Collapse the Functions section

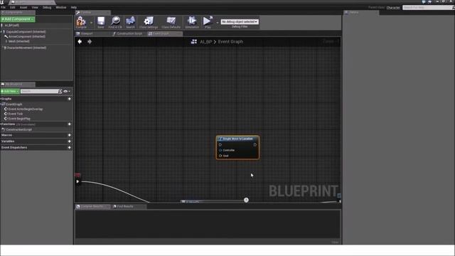tap(1, 124)
